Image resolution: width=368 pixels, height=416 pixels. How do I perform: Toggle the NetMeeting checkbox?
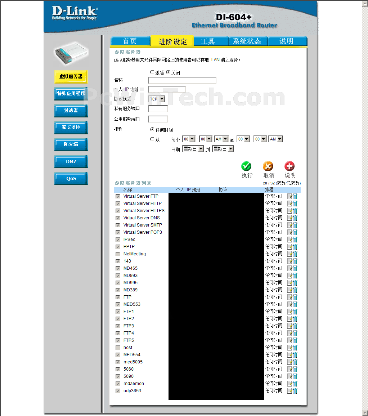[x=118, y=254]
